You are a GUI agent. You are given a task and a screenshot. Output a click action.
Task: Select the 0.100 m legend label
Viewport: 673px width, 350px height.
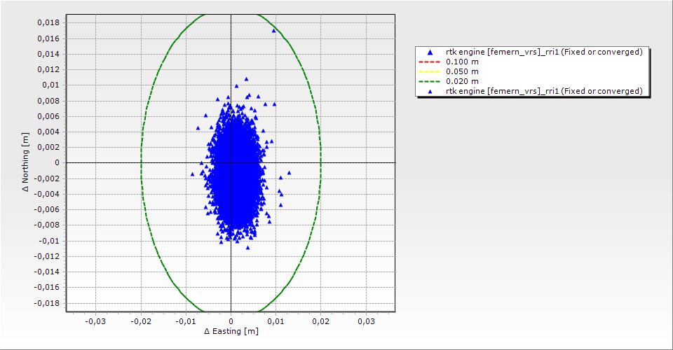pos(462,62)
